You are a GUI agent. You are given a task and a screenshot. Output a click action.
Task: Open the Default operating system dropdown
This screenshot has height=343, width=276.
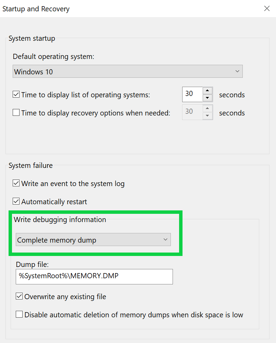pyautogui.click(x=127, y=72)
